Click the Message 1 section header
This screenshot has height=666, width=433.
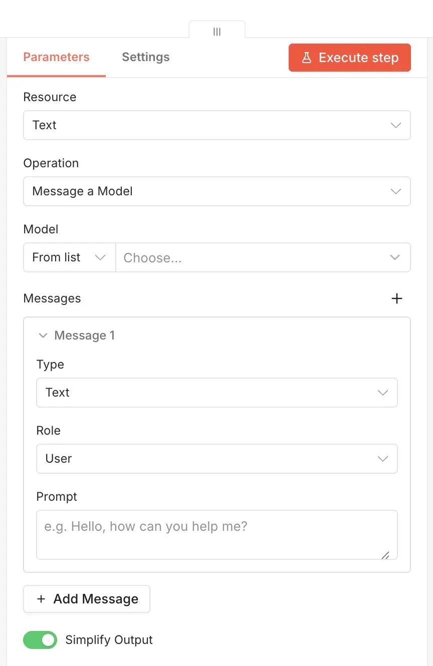coord(84,336)
